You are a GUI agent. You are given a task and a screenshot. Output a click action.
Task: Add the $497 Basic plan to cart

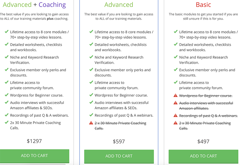[203, 156]
